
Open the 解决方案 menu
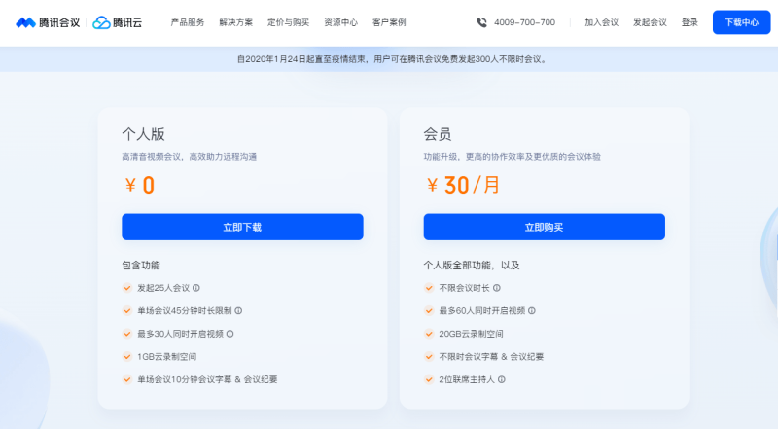(235, 22)
